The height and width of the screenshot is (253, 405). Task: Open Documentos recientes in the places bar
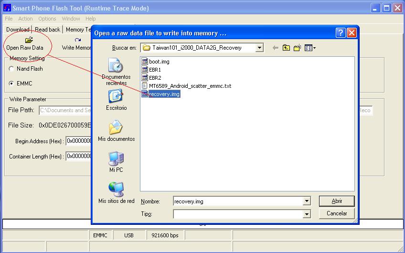116,72
